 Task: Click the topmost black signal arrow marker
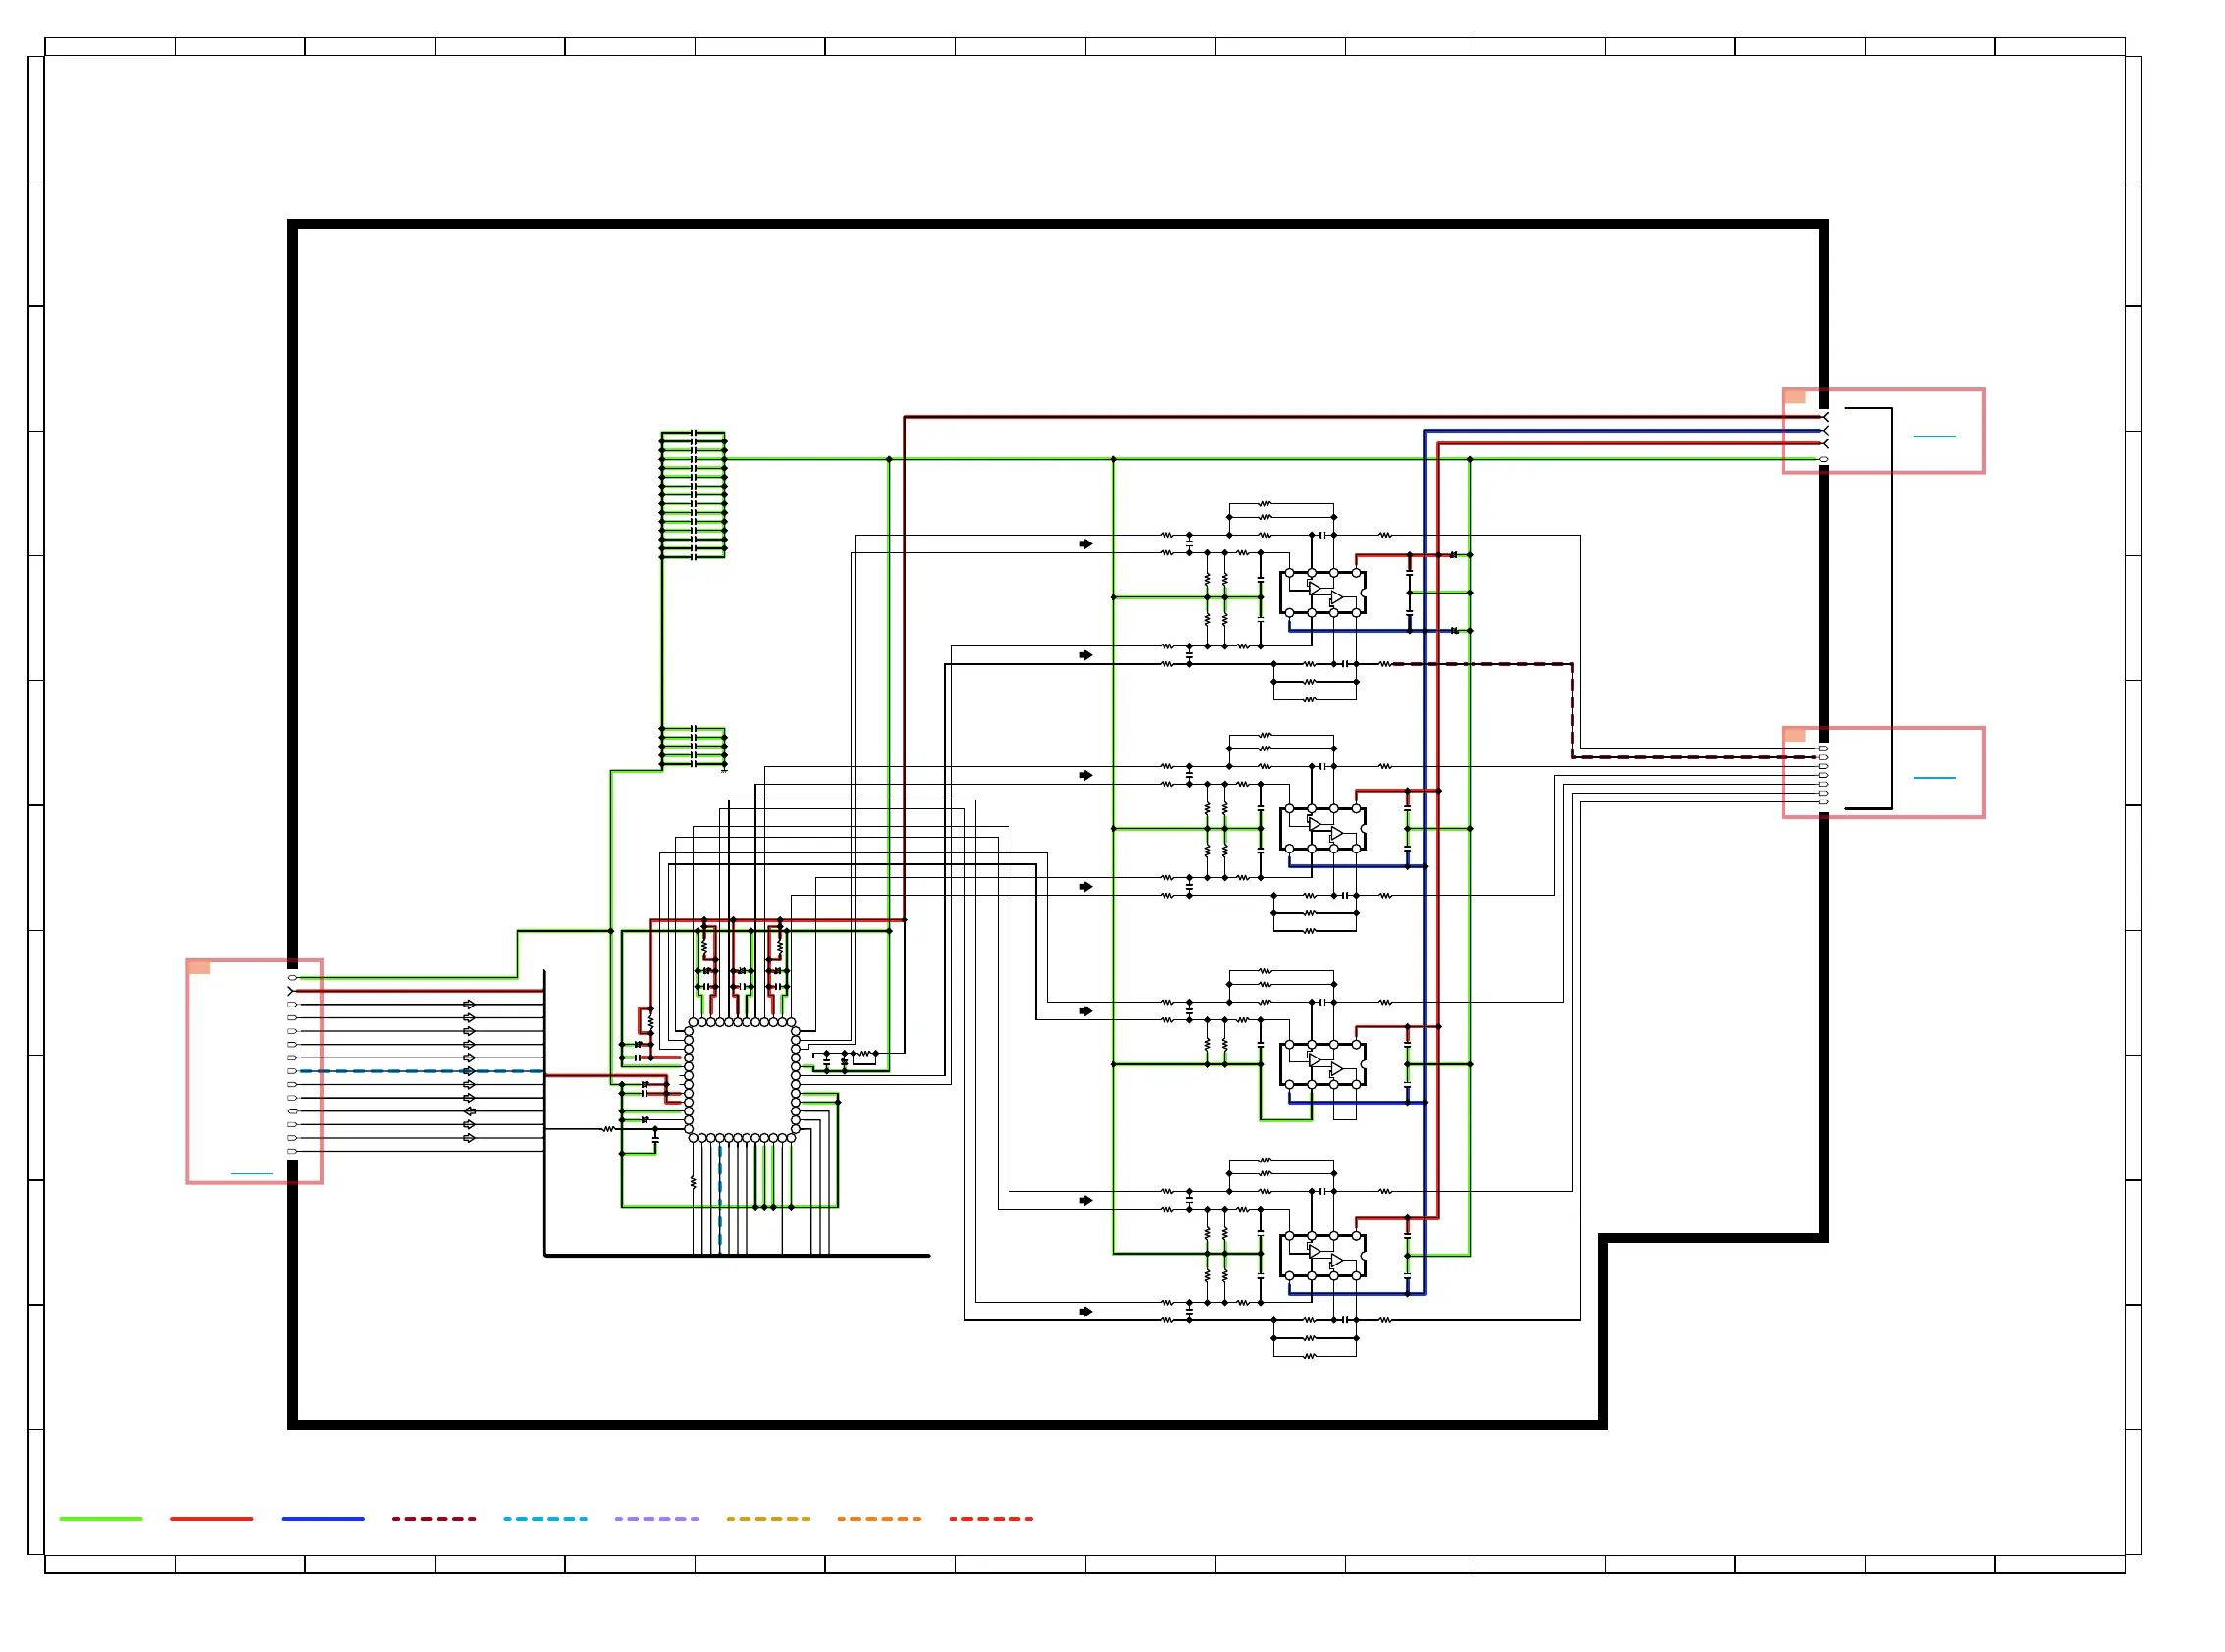(x=1086, y=544)
